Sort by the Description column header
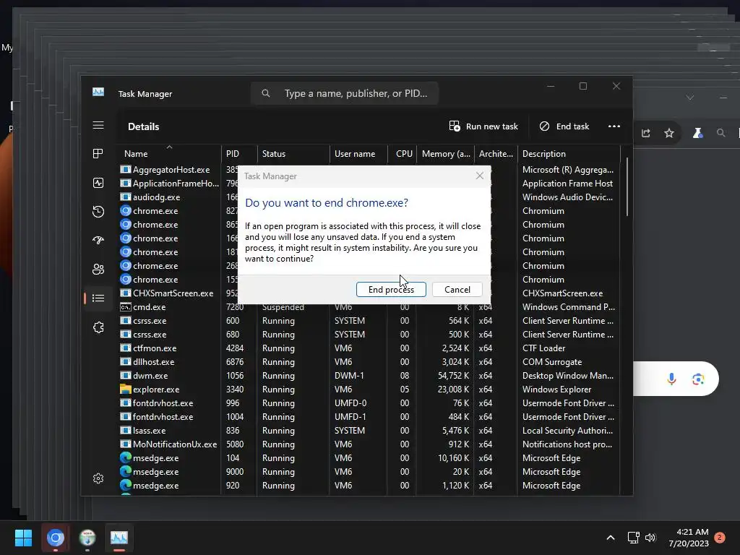Screen dimensions: 740x555 click(569, 153)
